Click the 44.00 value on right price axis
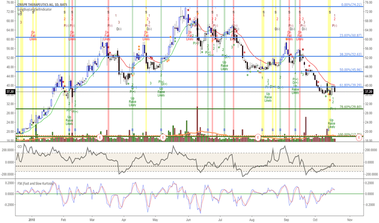379x223 pixels. (x=368, y=76)
